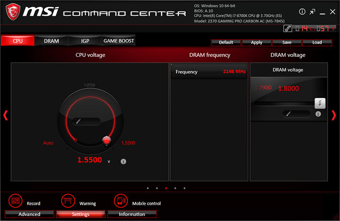
Task: Click the window resize grip corner
Action: (x=336, y=217)
